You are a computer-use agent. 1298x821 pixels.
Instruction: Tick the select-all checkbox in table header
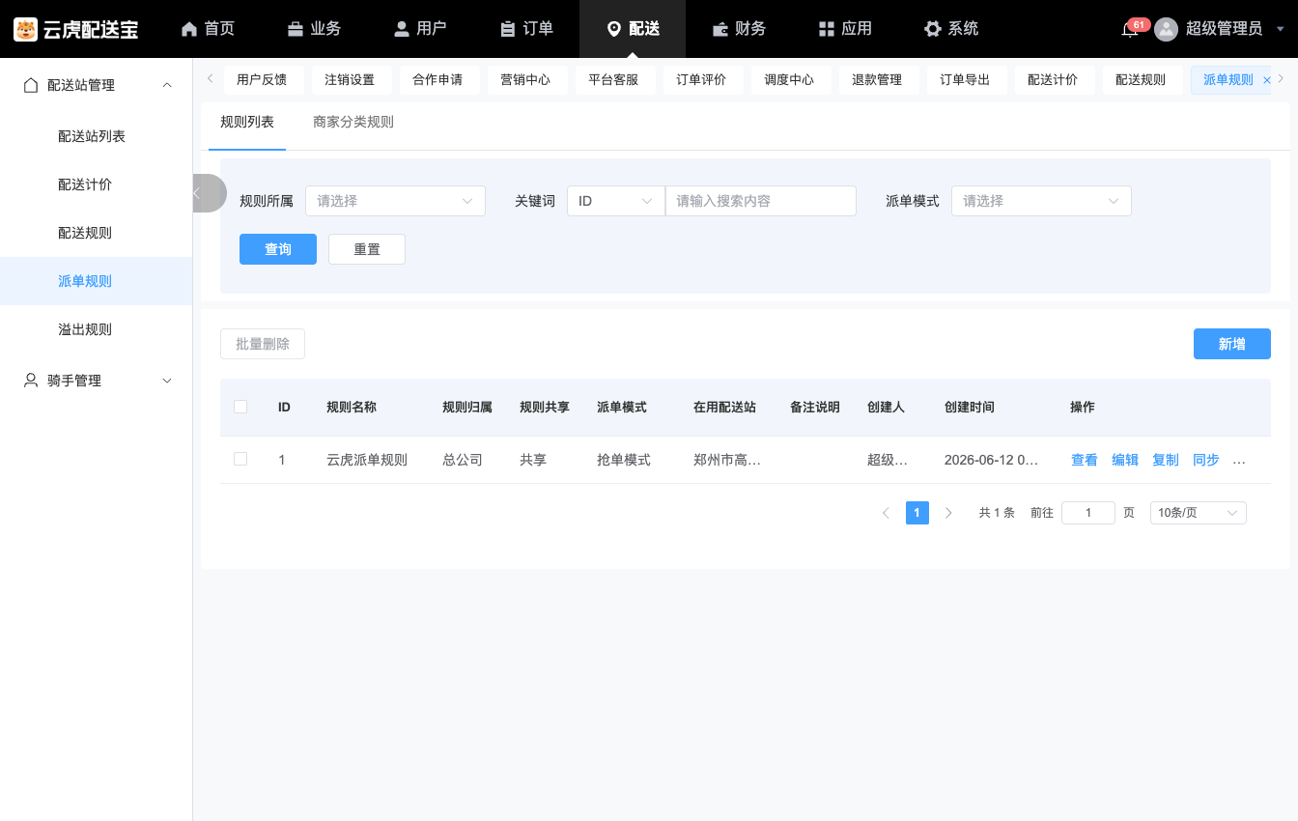click(240, 407)
